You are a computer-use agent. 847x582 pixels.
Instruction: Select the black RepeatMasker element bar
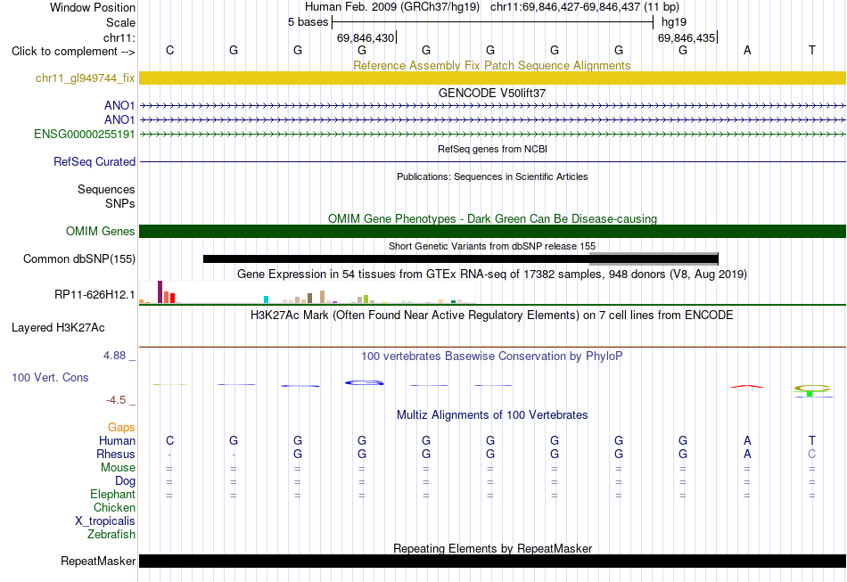click(493, 561)
